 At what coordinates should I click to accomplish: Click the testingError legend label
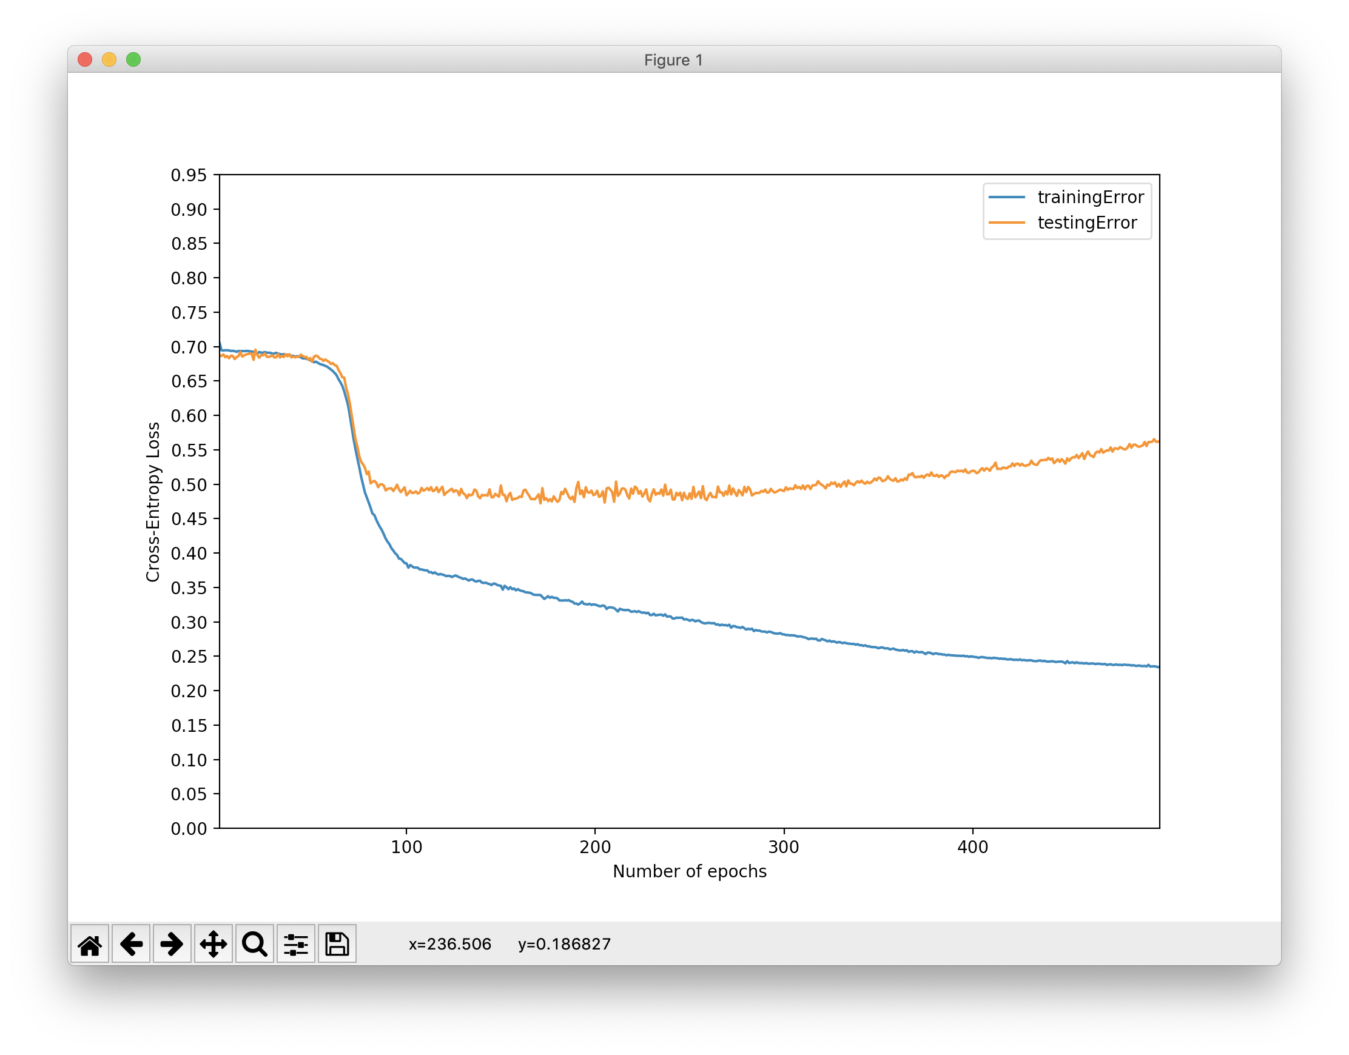(1087, 223)
